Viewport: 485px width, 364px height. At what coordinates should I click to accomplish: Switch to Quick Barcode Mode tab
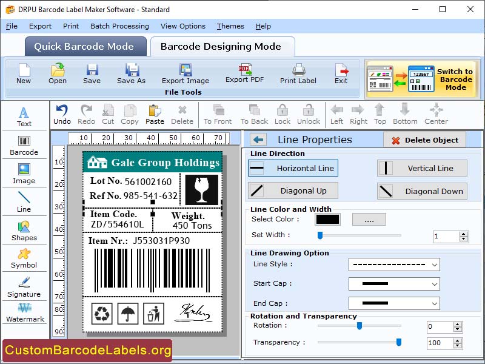pyautogui.click(x=85, y=46)
